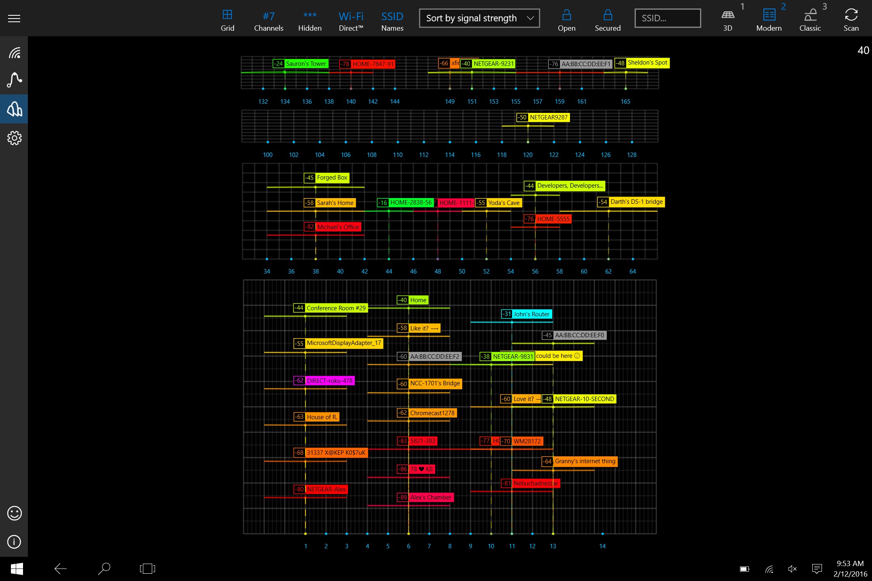The height and width of the screenshot is (581, 872).
Task: Switch to the 3D view mode
Action: 727,19
